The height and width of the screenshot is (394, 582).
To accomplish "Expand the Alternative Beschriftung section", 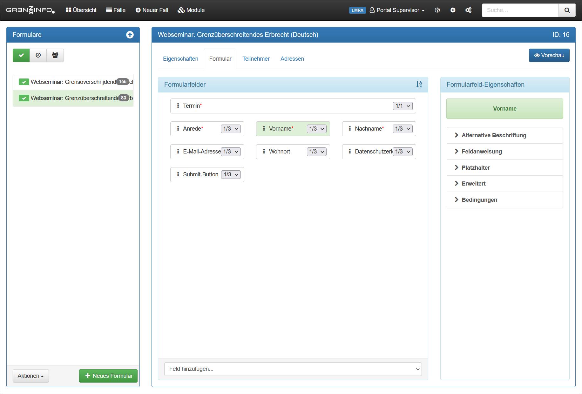I will [x=494, y=135].
